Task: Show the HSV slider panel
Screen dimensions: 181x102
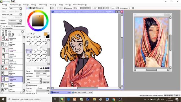Action: tap(33, 8)
